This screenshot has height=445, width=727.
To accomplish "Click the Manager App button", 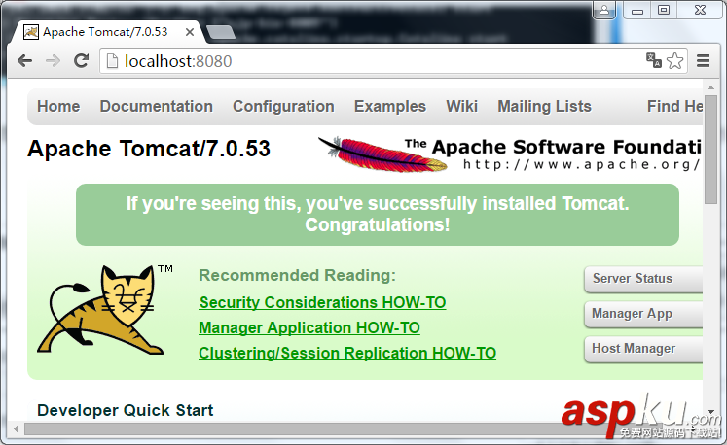I will 643,314.
